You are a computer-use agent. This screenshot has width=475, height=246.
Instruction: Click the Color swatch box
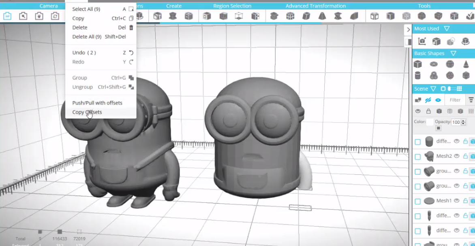tap(430, 122)
